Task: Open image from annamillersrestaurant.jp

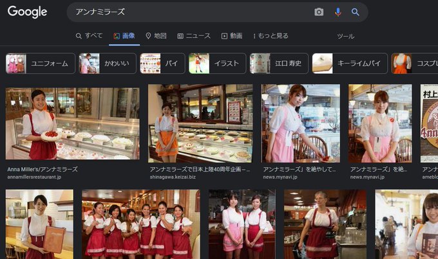Action: pos(73,123)
